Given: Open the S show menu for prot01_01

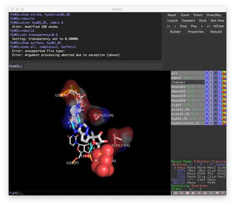Looking at the screenshot, I should (x=211, y=109).
